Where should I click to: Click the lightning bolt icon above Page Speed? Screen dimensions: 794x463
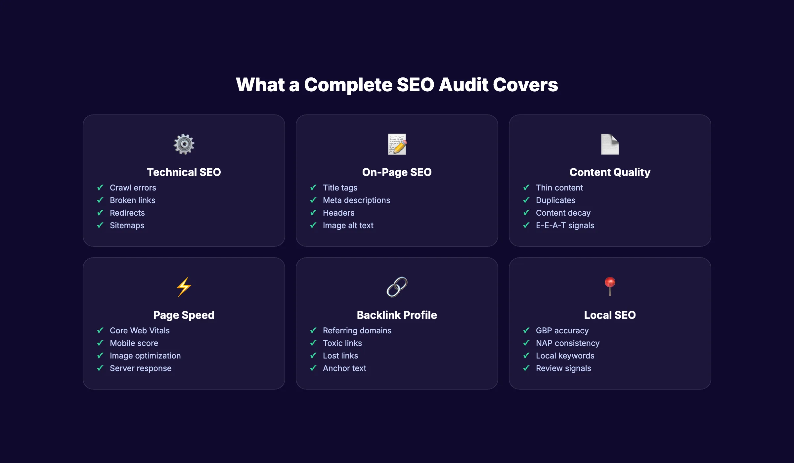point(184,287)
